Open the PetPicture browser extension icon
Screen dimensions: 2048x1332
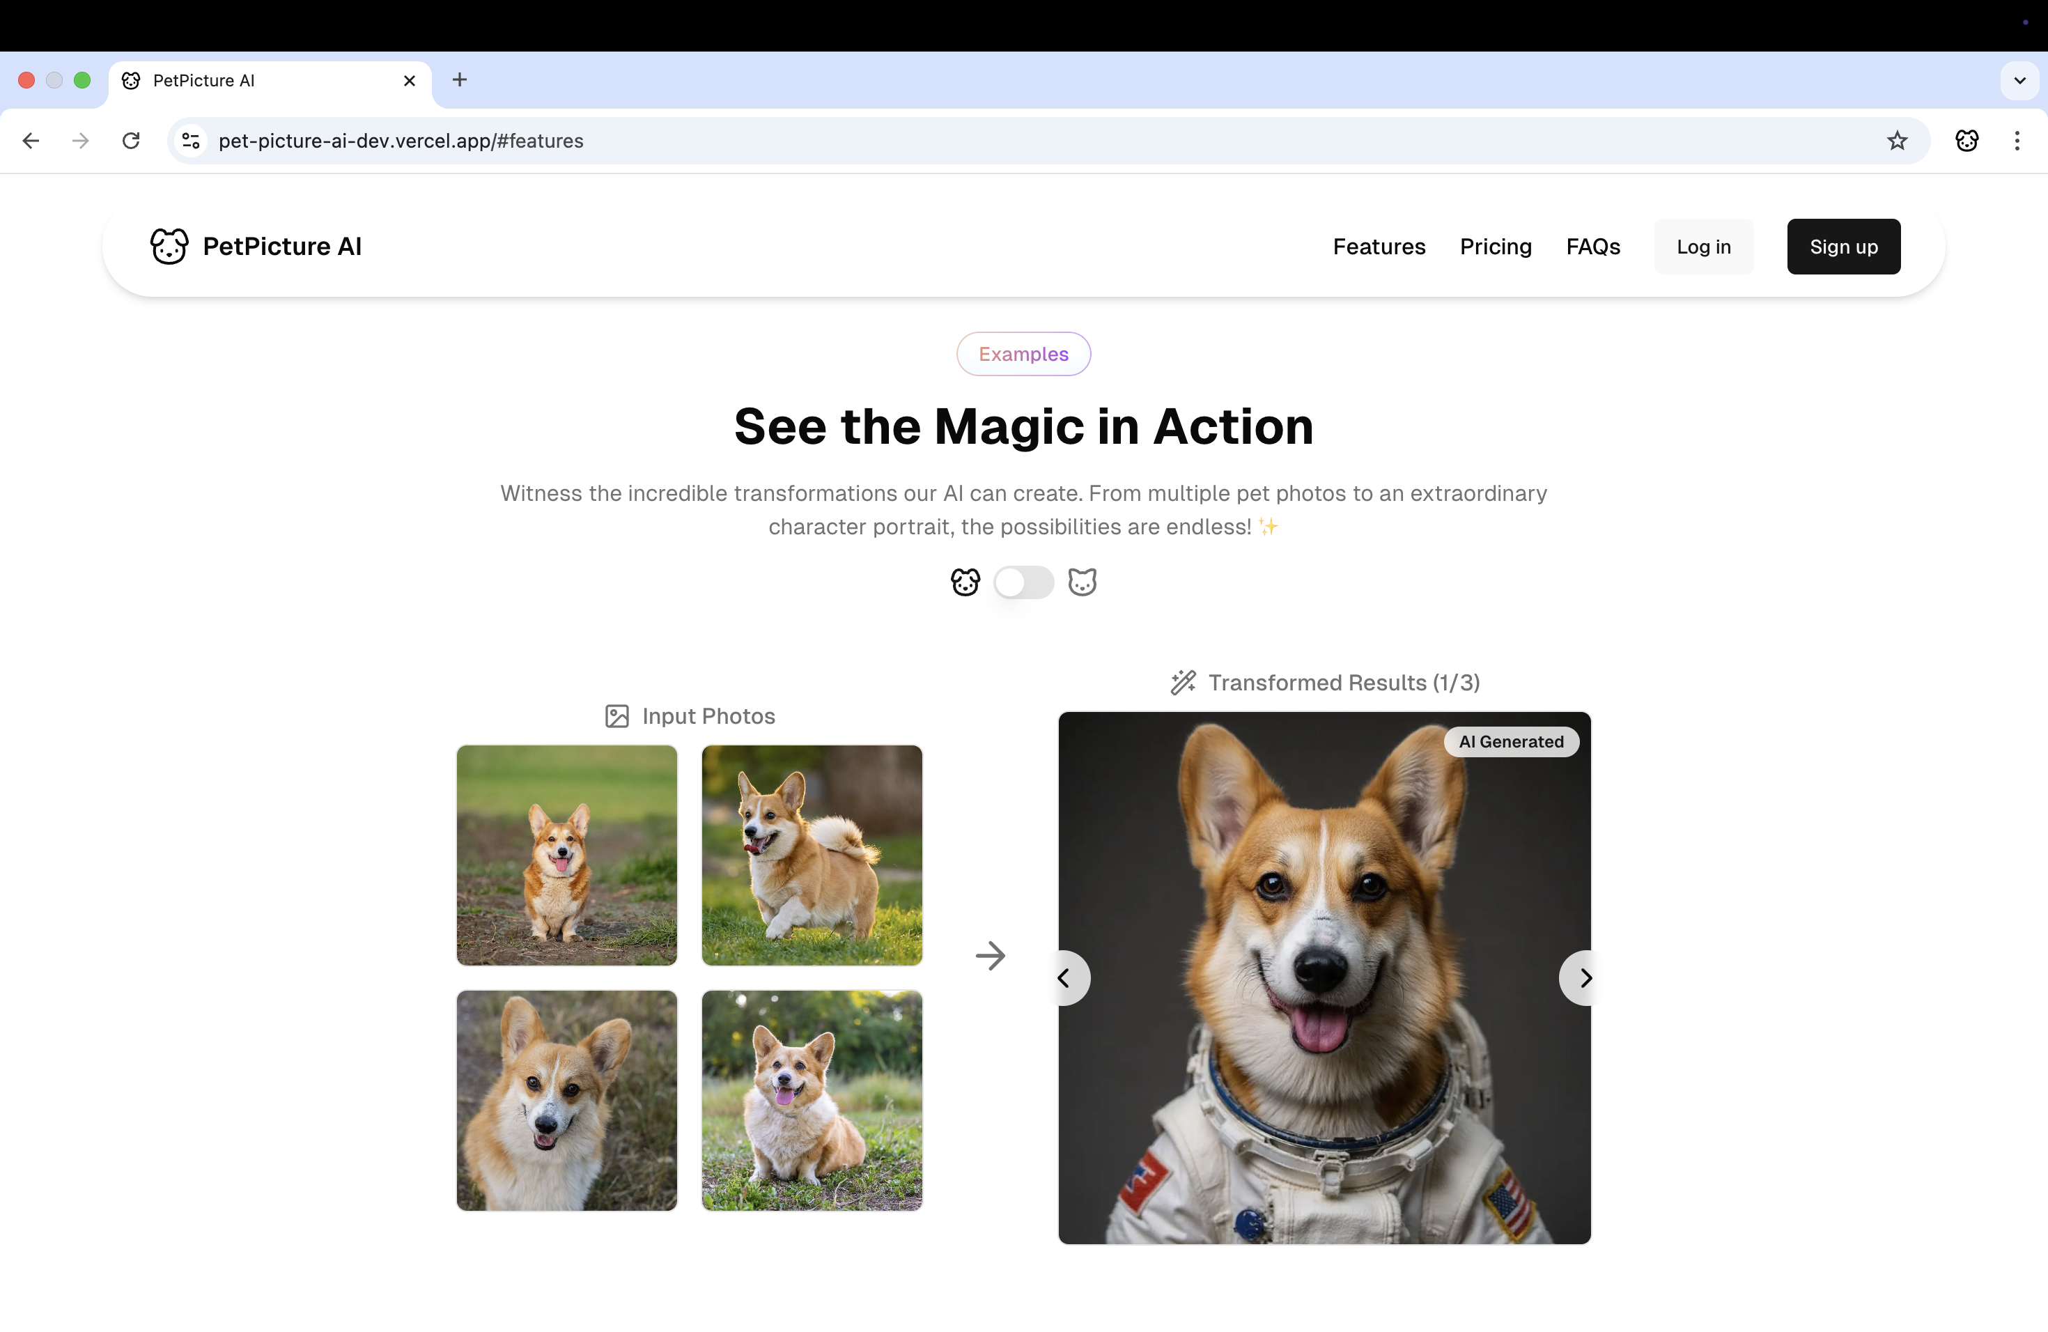1966,140
